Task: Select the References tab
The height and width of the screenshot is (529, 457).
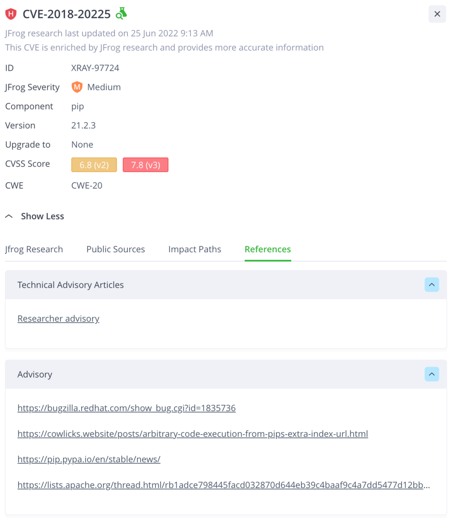Action: [268, 249]
